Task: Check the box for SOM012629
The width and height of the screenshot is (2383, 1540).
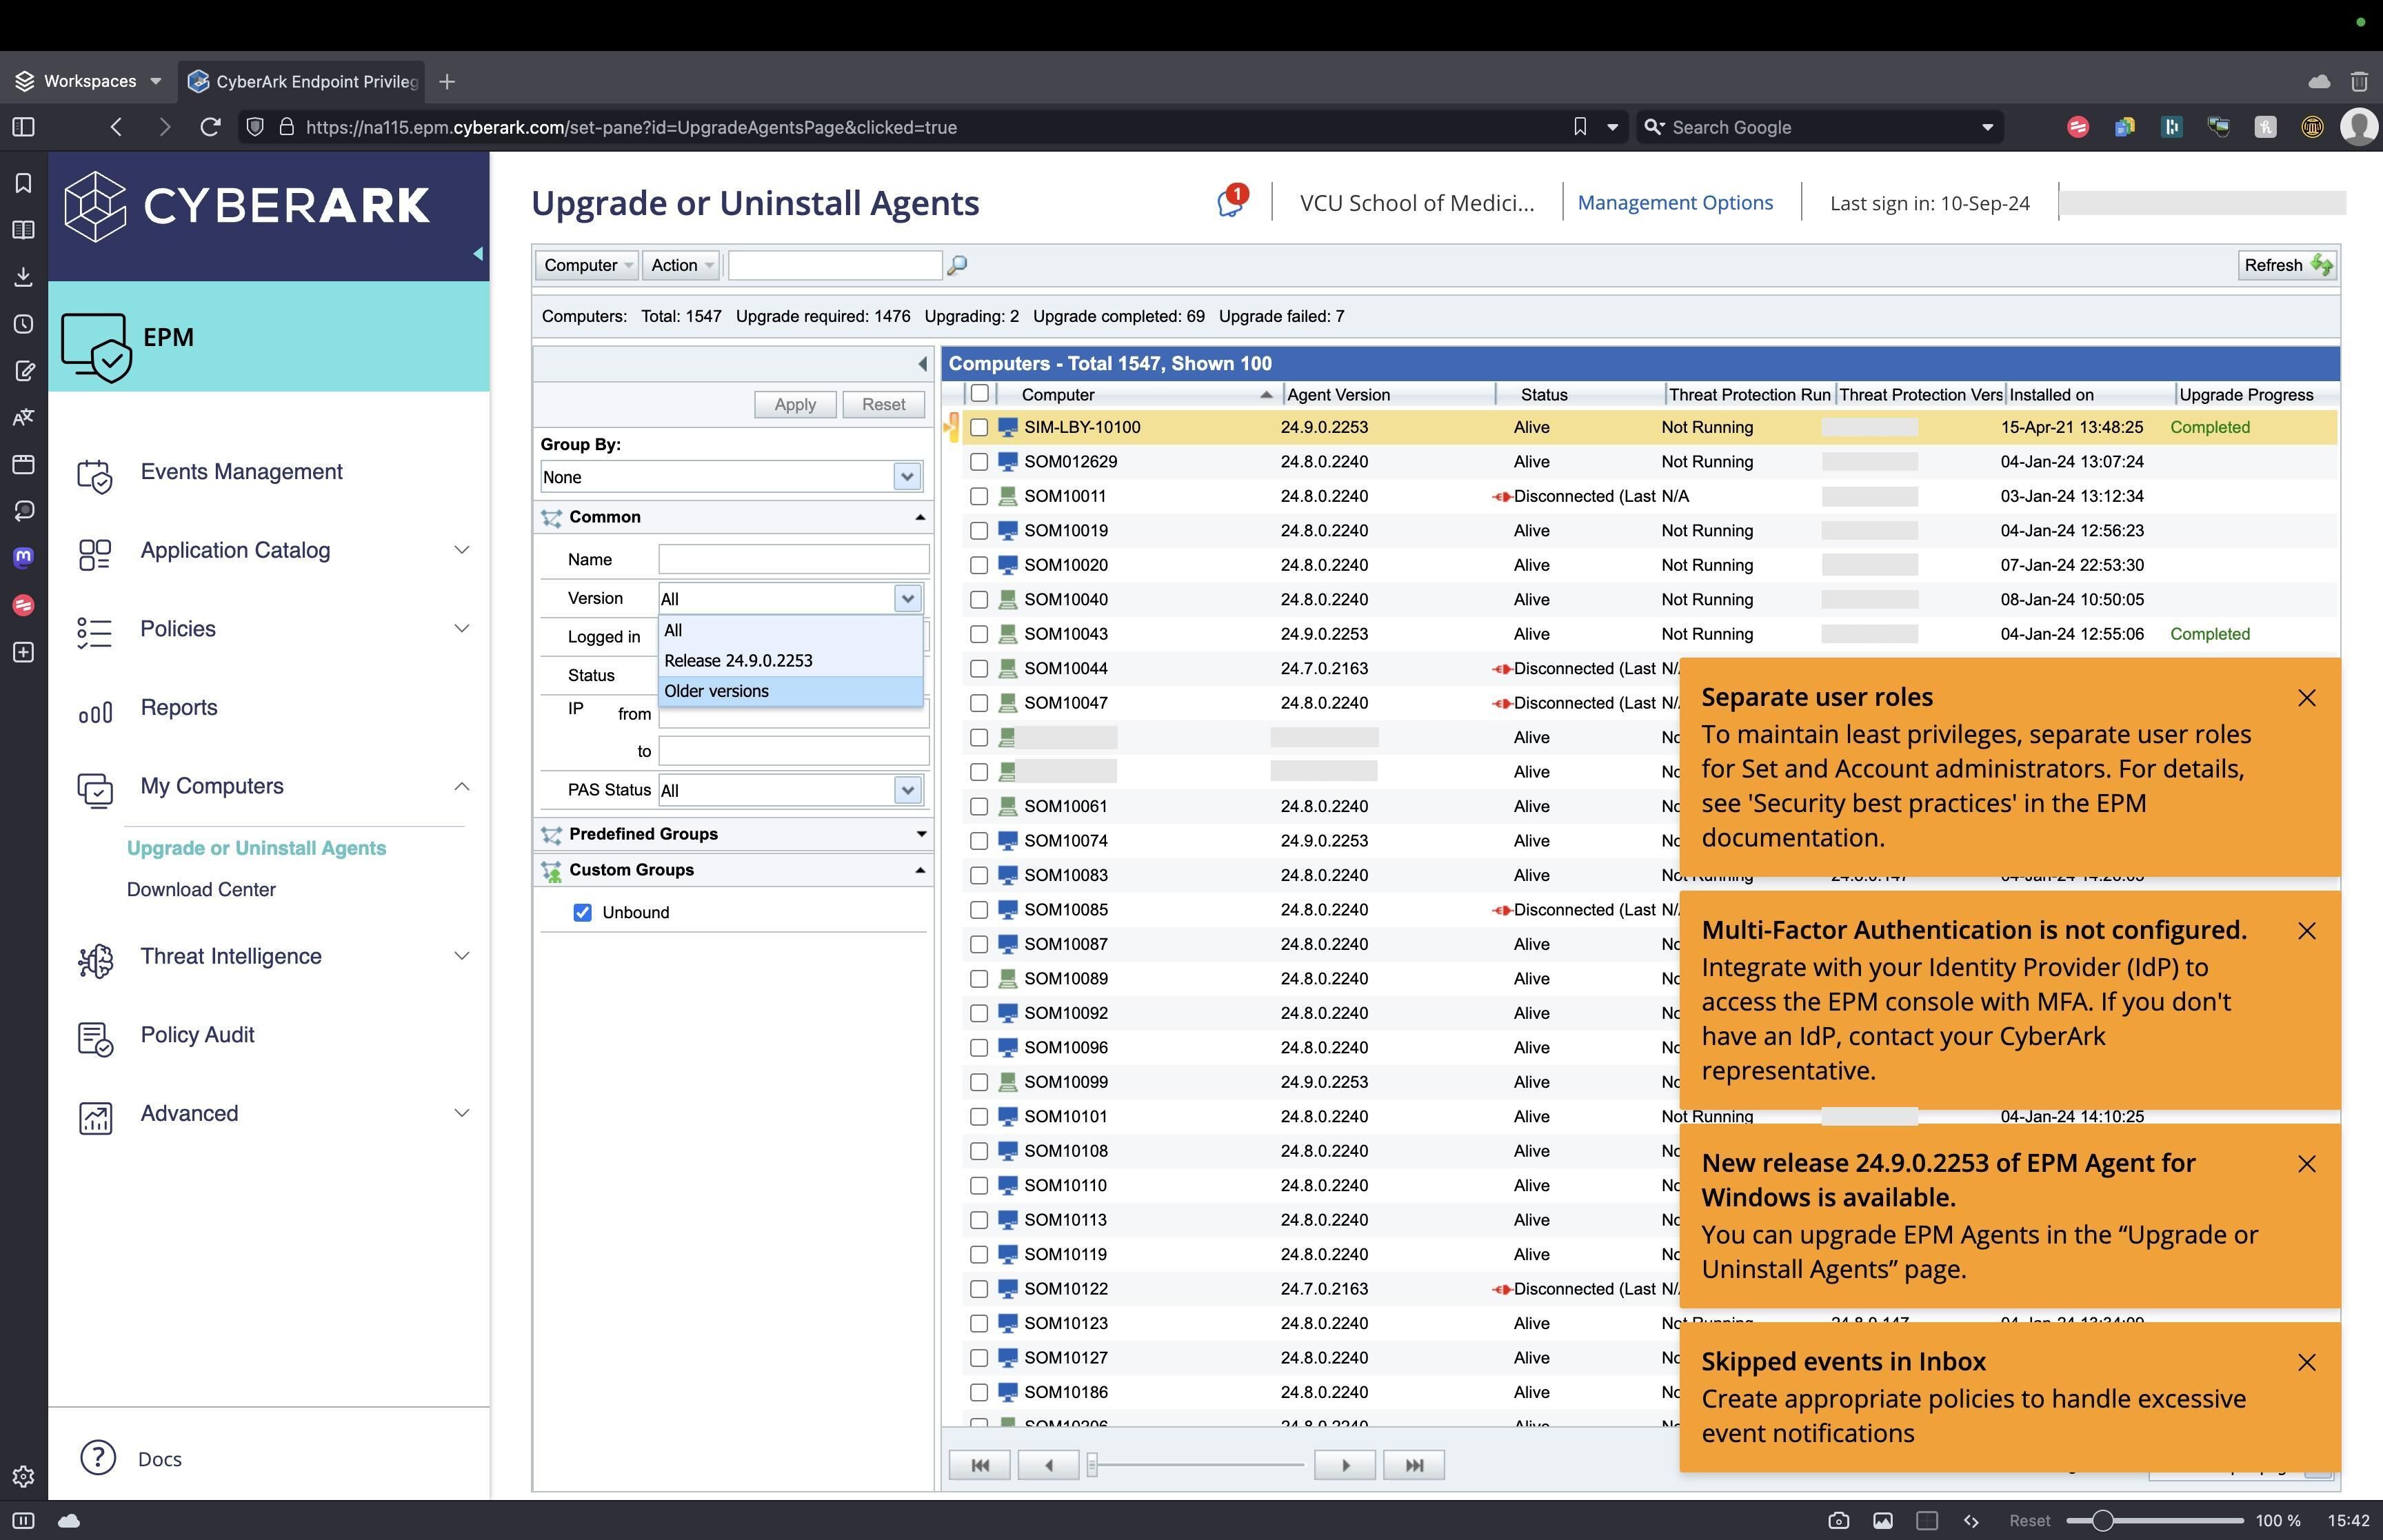Action: tap(979, 462)
